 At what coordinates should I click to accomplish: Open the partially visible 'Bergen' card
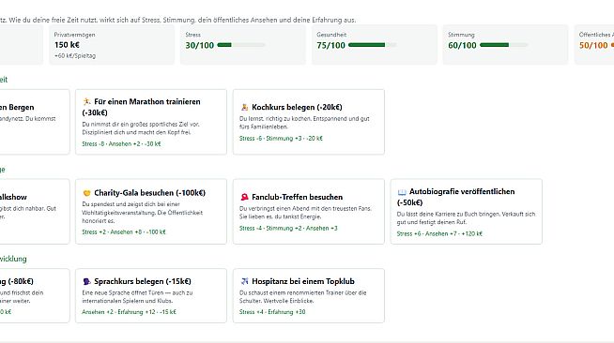pyautogui.click(x=35, y=122)
